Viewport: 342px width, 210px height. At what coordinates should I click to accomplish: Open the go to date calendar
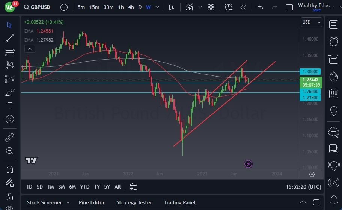134,187
